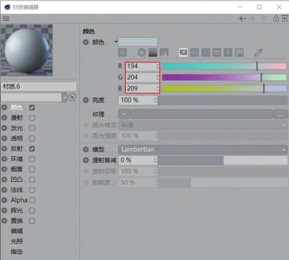Choose the picture color mode icon
The width and height of the screenshot is (289, 260).
point(164,53)
